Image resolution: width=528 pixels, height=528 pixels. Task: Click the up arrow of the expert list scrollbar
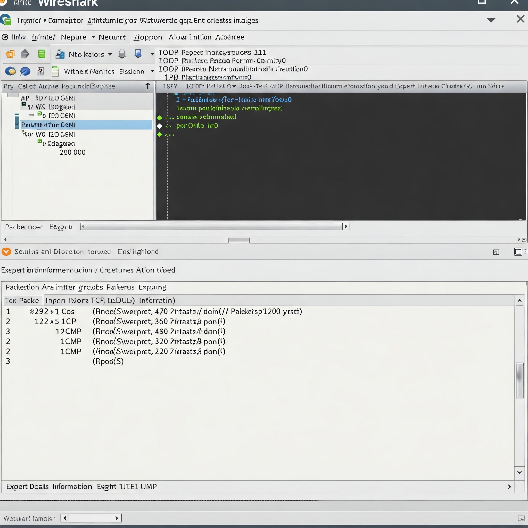520,301
